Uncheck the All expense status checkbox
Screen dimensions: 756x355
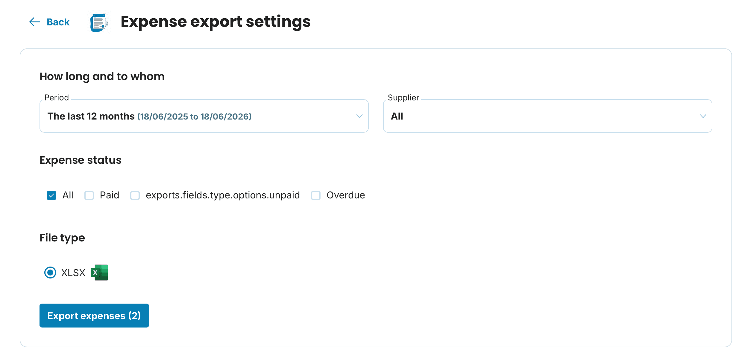(51, 195)
